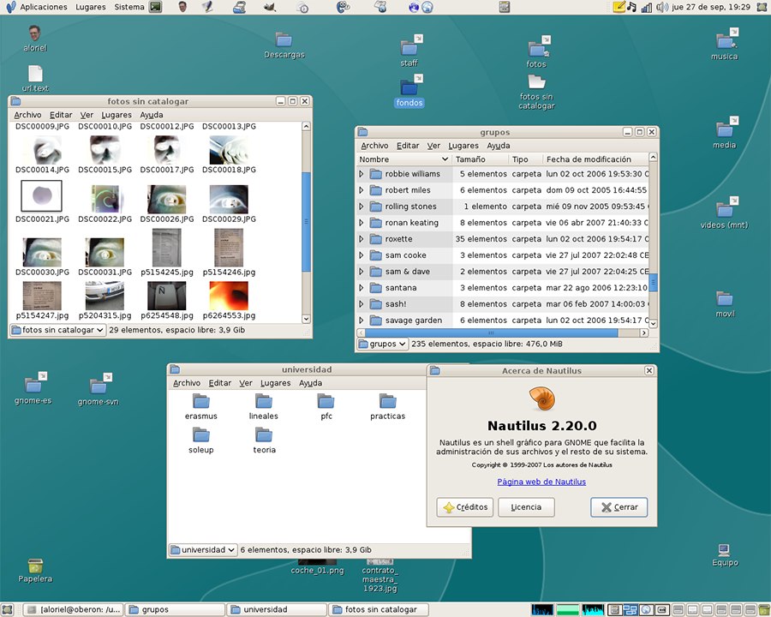Click the Créditos button
Screen dimensions: 771x617
pyautogui.click(x=464, y=507)
